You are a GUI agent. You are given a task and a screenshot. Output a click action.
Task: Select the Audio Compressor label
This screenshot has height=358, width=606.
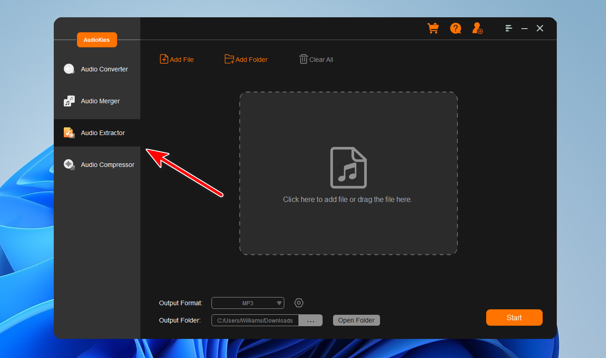click(108, 165)
